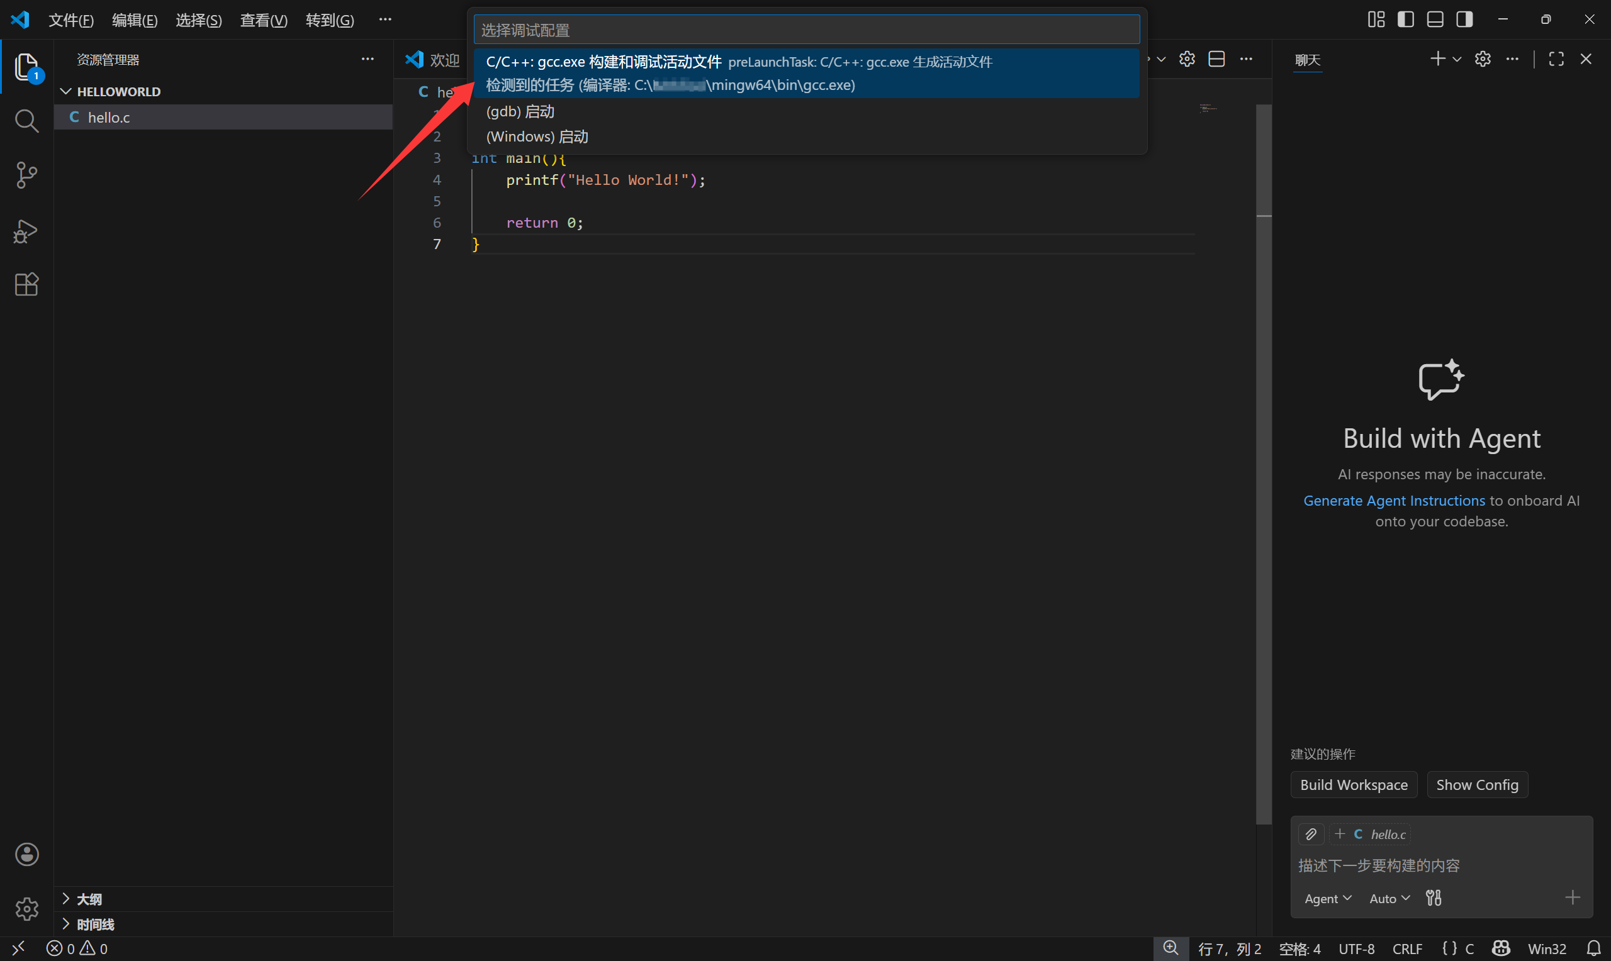Click the Show Config button

point(1477,785)
